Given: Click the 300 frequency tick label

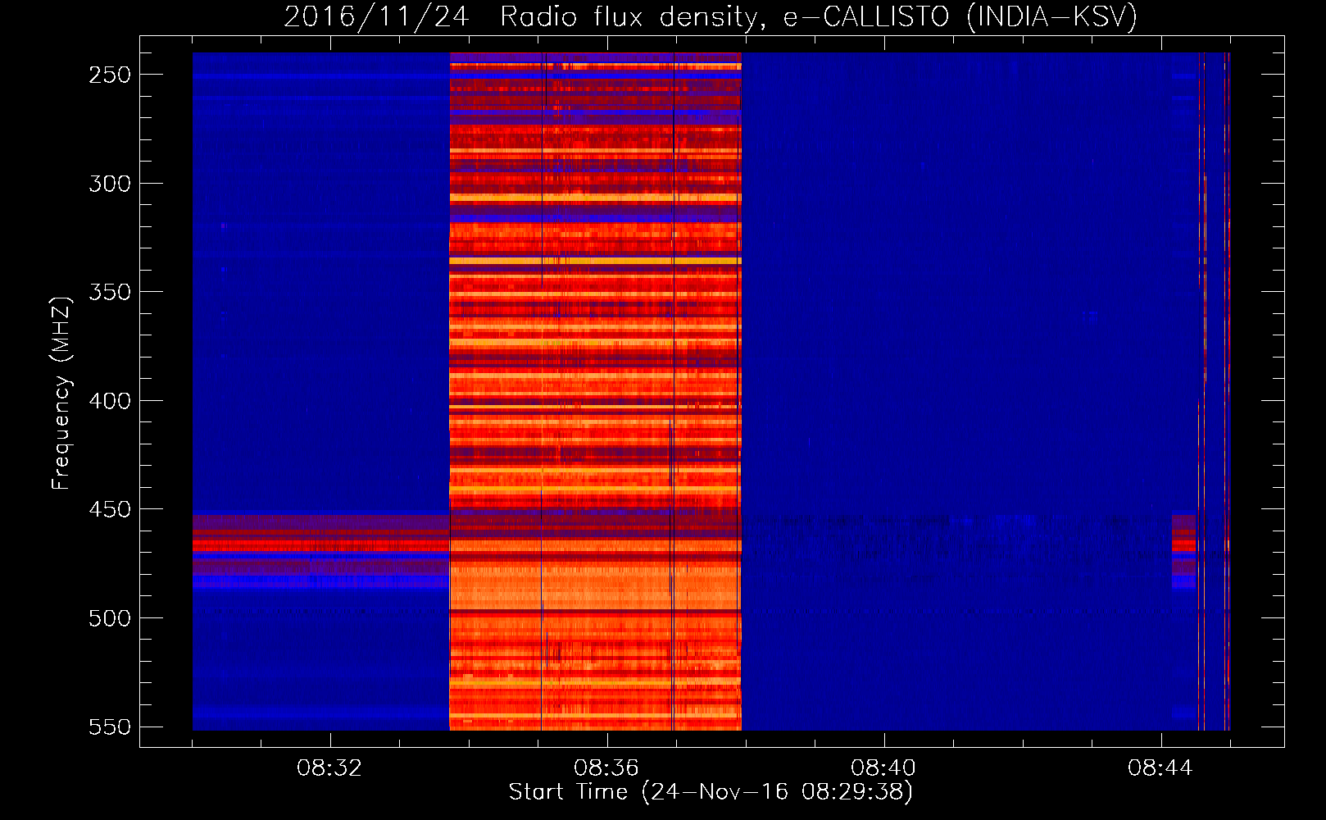Looking at the screenshot, I should tap(110, 184).
